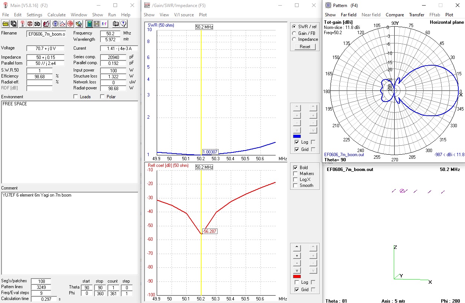465x303 pixels.
Task: Select the Impedance radio option
Action: [x=294, y=39]
